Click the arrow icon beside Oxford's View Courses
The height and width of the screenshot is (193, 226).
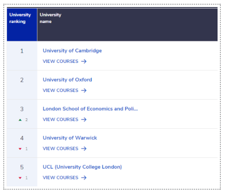(x=84, y=90)
